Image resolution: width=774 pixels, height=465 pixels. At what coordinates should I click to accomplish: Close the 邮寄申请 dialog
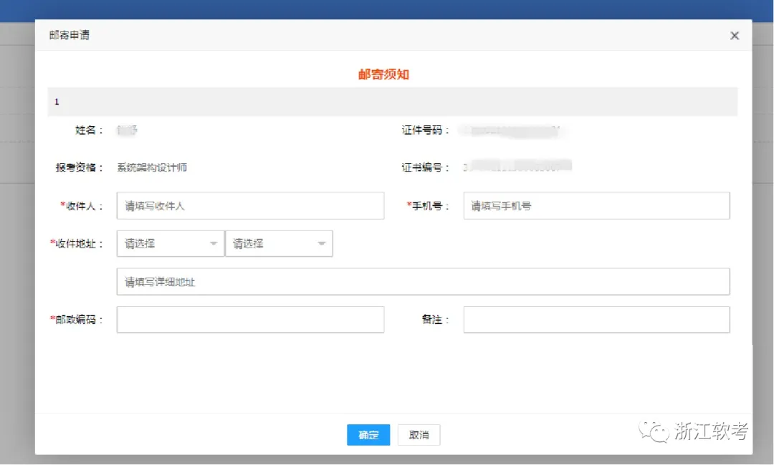pyautogui.click(x=734, y=35)
